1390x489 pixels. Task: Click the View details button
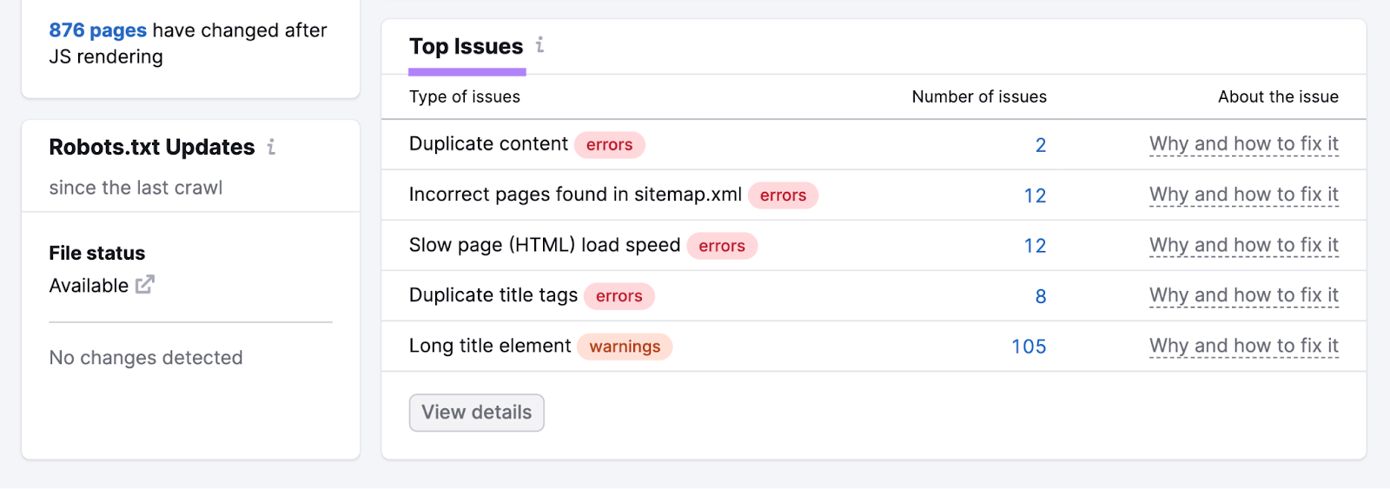(477, 413)
